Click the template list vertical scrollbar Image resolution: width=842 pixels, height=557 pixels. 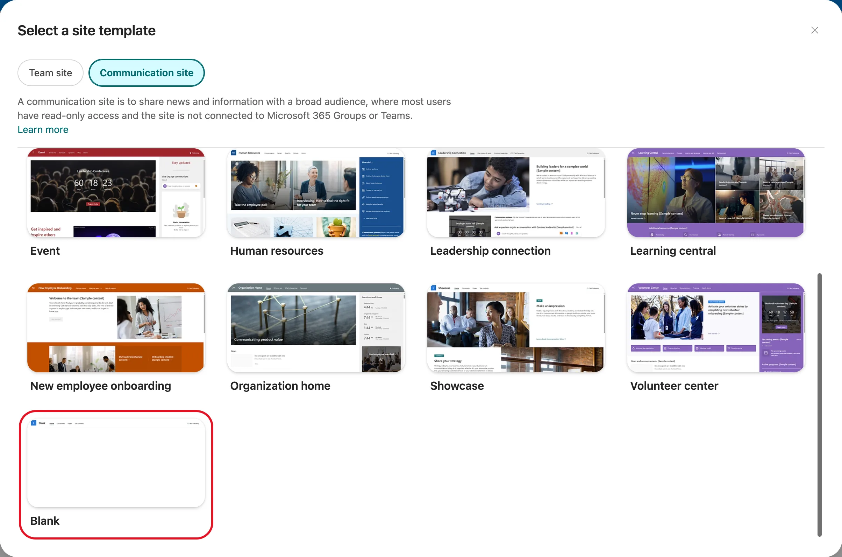[819, 404]
